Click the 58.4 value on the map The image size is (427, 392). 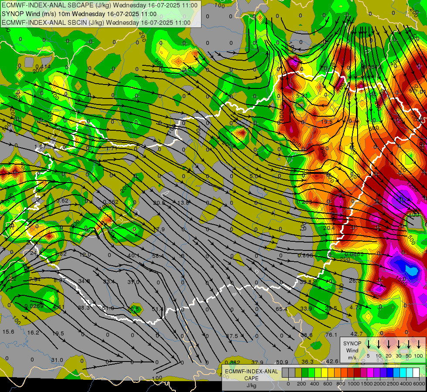(158, 256)
